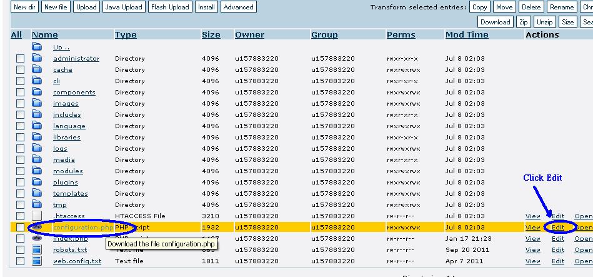The width and height of the screenshot is (593, 277).
Task: Click the templates folder icon
Action: [x=37, y=193]
